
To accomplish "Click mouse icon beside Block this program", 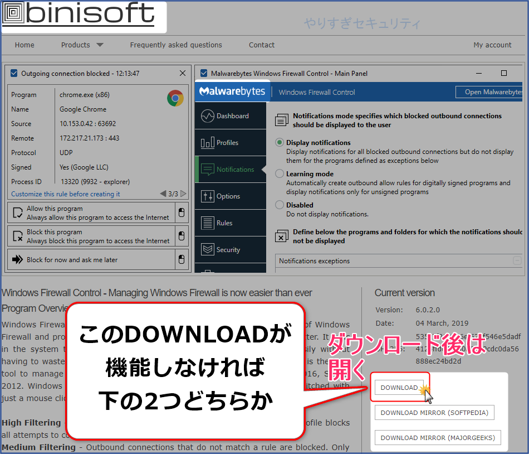I will [182, 236].
